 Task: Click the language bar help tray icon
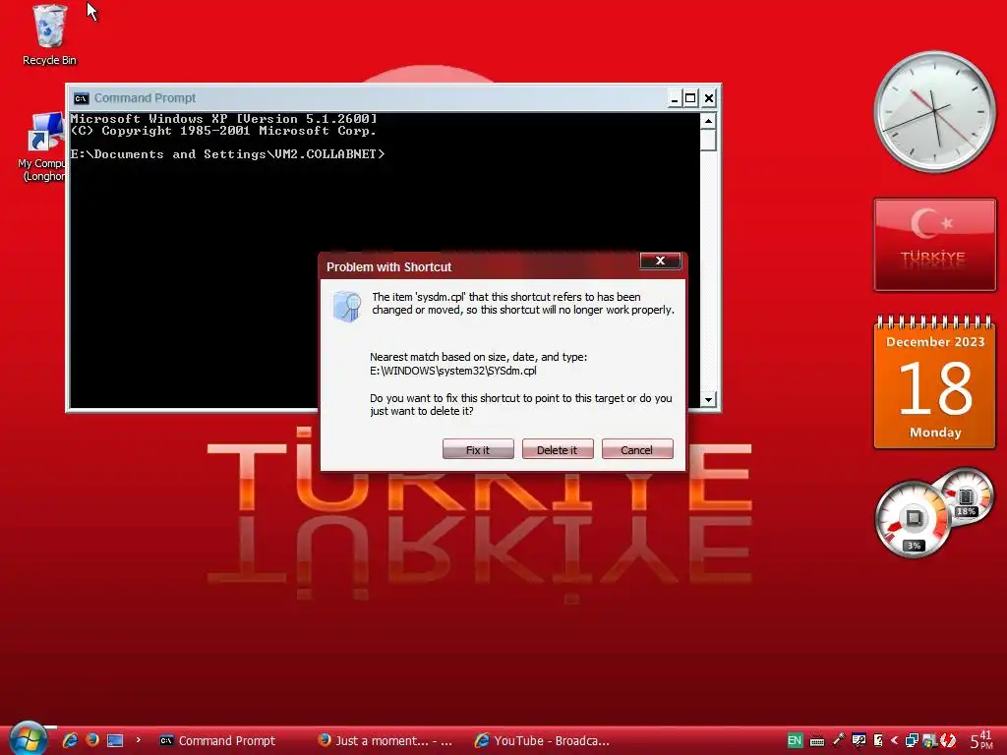point(878,740)
